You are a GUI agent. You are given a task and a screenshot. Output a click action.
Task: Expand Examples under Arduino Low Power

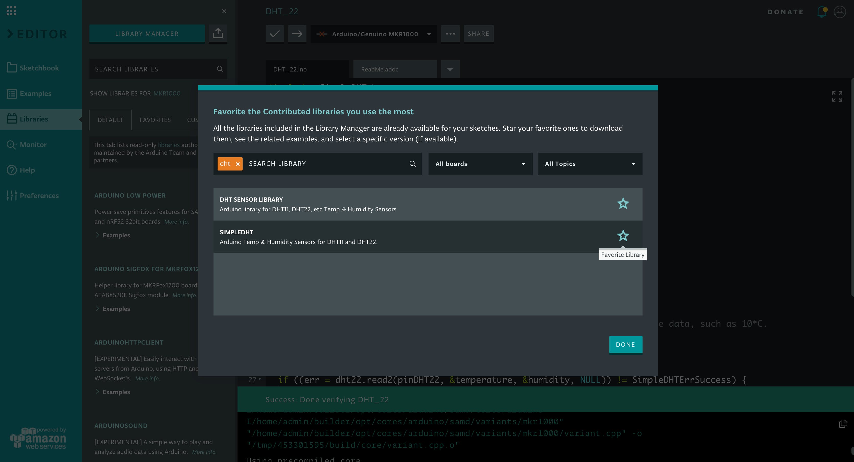(x=113, y=235)
